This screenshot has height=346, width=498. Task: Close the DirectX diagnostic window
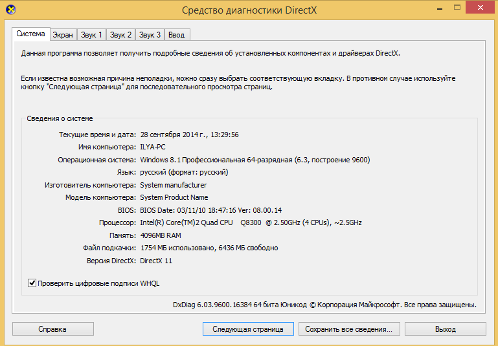[481, 8]
